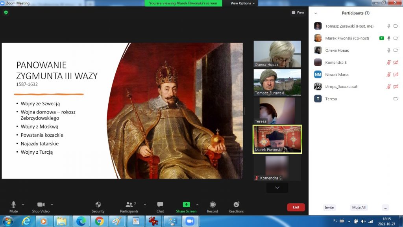Screen dimensions: 403x227
Task: Select Marek Piwonski's video thumbnail
Action: 277,139
